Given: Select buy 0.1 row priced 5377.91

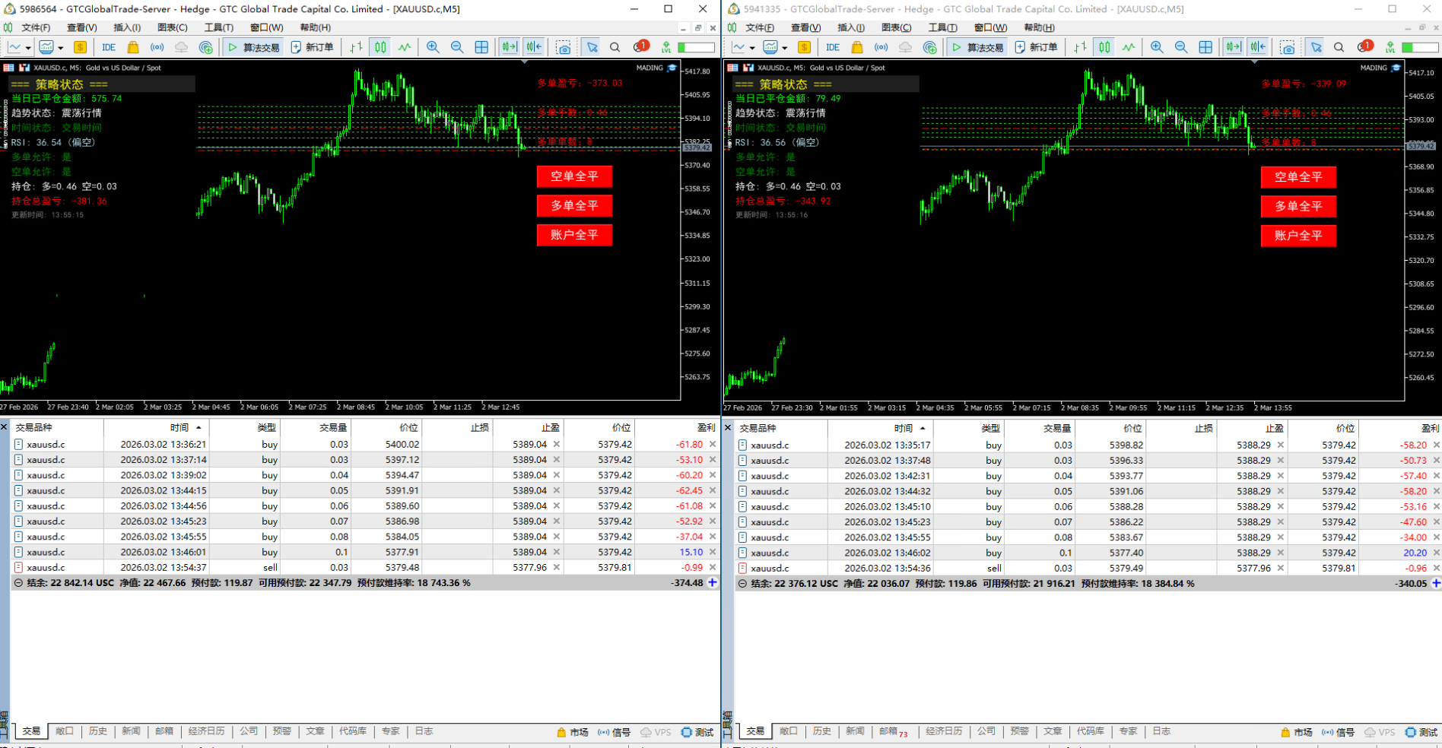Looking at the screenshot, I should pyautogui.click(x=366, y=552).
